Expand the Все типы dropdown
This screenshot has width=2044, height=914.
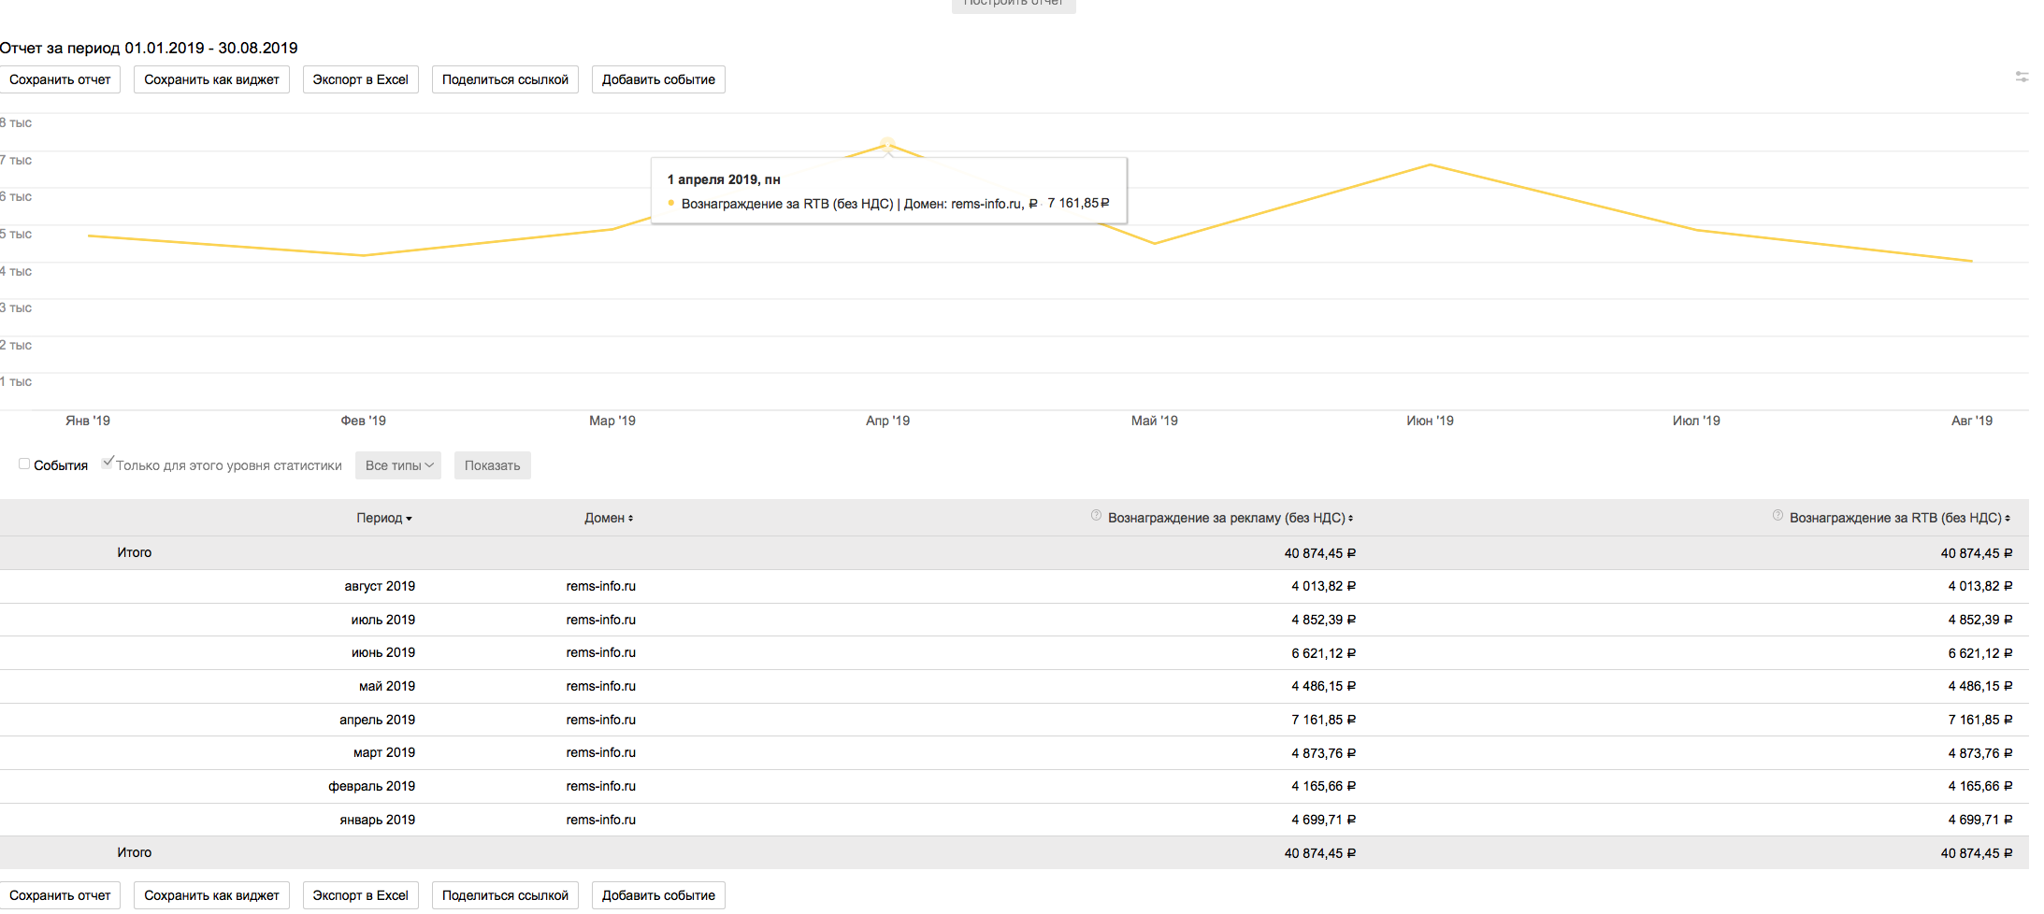point(398,465)
